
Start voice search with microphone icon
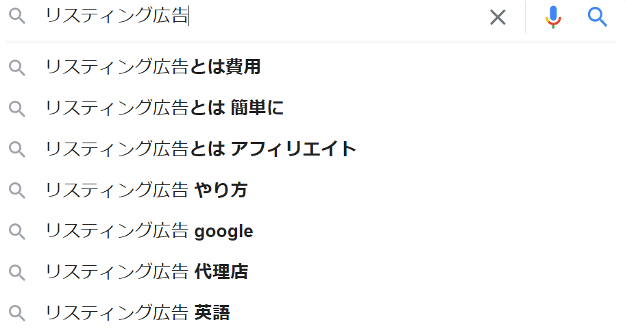point(554,17)
